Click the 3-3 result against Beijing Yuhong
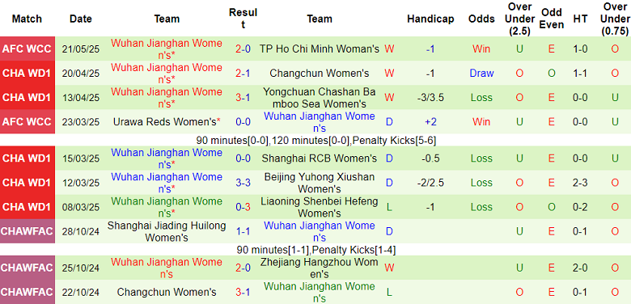This screenshot has width=631, height=304. tap(243, 183)
